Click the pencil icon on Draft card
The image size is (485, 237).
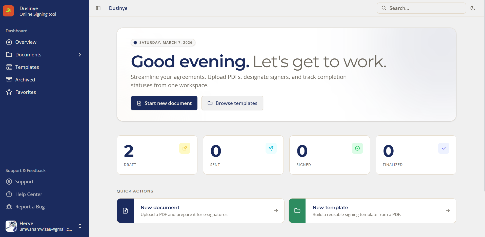point(185,148)
